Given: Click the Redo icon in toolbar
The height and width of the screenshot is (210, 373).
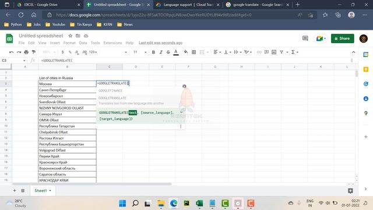Looking at the screenshot, I should point(19,52).
